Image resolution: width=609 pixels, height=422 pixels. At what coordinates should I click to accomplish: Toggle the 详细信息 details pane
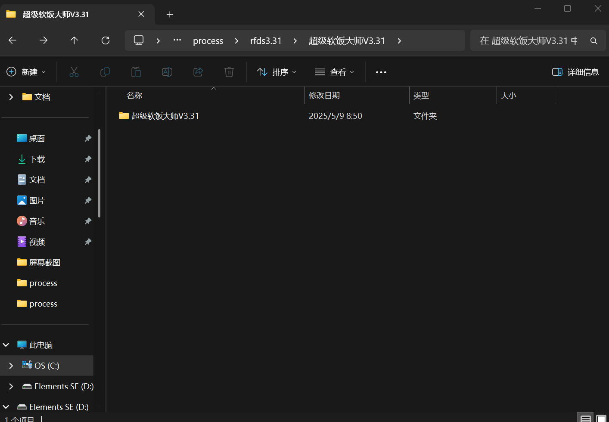point(575,72)
